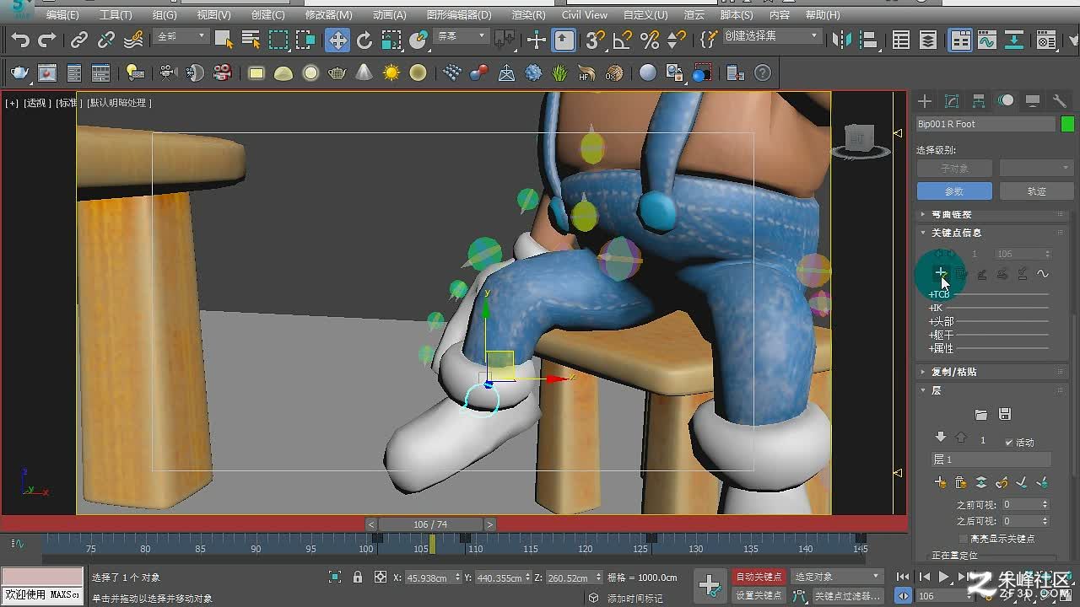1080x607 pixels.
Task: Select the Unlink selection tool
Action: click(x=106, y=40)
